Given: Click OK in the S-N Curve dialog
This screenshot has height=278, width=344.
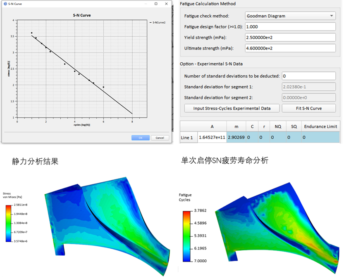Looking at the screenshot, I should (x=140, y=138).
